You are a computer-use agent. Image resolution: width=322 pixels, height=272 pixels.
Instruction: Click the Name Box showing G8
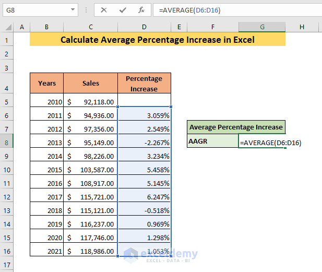tap(40, 10)
